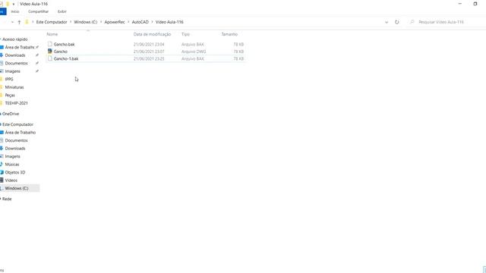Open Área de Trabalho under Este Computador
Screen dimensions: 486x273
pos(21,133)
